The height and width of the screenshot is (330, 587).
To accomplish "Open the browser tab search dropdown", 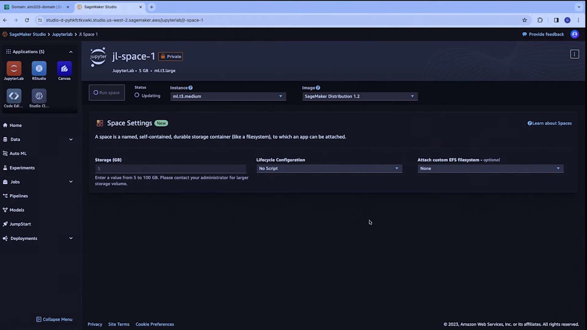I will pos(579,7).
